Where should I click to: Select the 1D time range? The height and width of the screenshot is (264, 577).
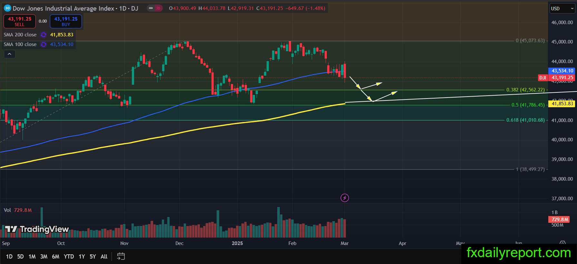point(9,257)
